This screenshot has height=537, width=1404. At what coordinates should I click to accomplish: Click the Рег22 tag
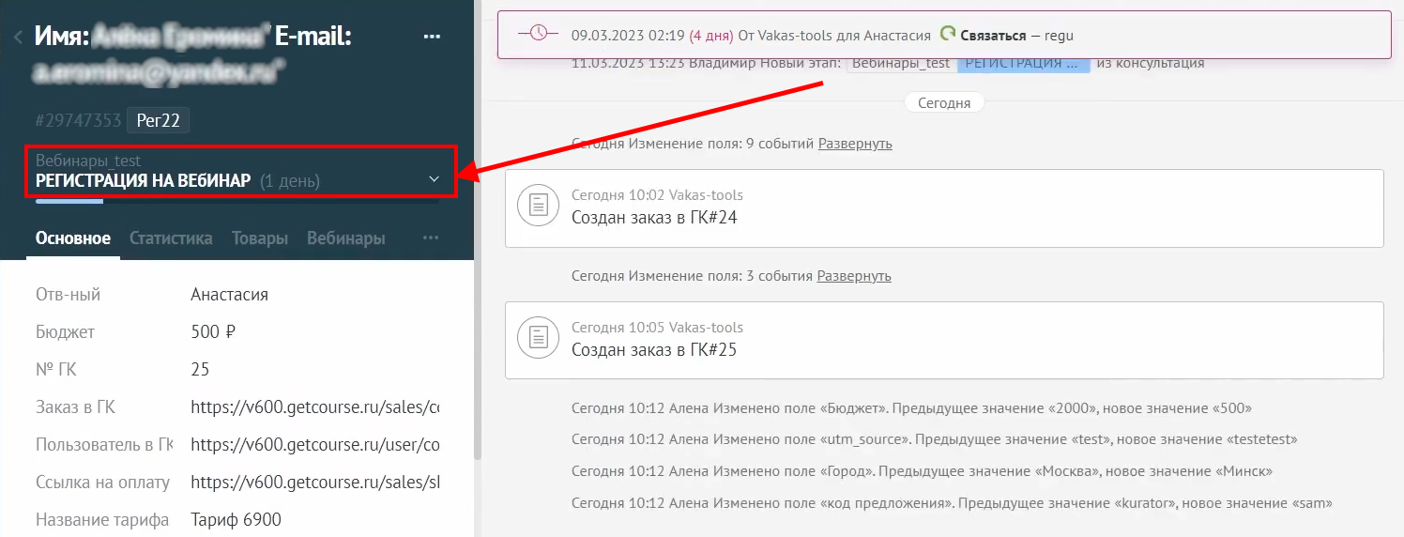point(159,120)
